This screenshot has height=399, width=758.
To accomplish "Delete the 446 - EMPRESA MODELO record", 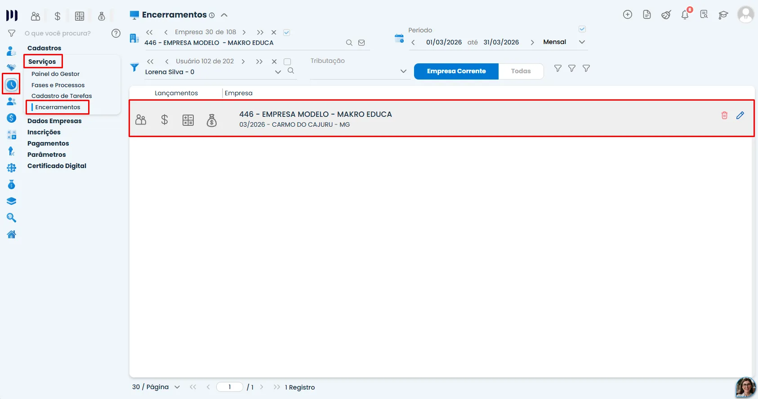I will pyautogui.click(x=724, y=115).
